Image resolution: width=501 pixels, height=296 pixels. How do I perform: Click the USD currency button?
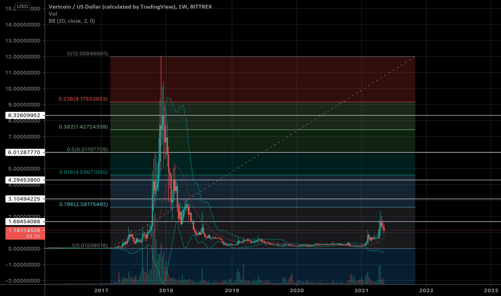(23, 6)
